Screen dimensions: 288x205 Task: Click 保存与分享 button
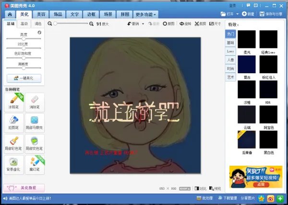coord(271,14)
